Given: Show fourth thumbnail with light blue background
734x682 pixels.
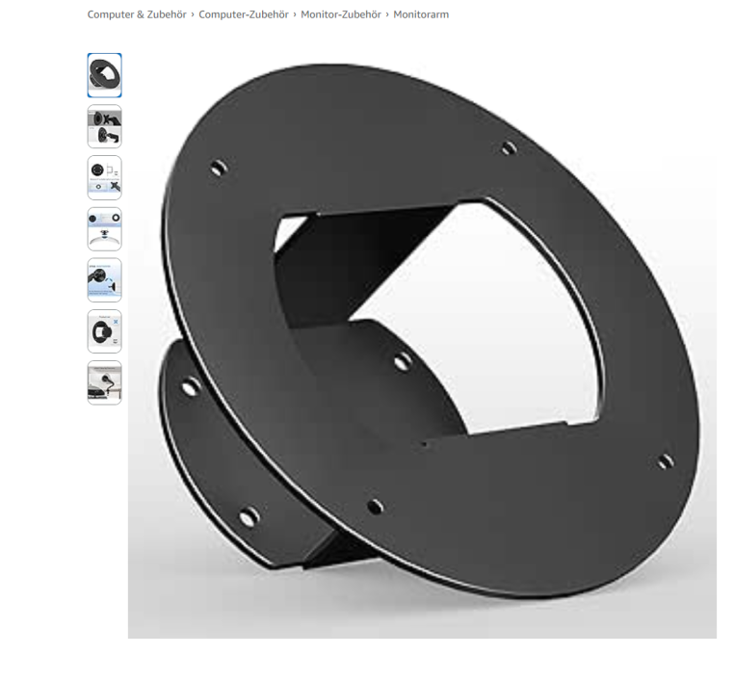Looking at the screenshot, I should tap(104, 228).
